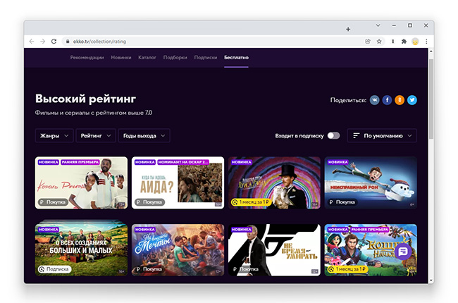This screenshot has width=458, height=303.
Task: Click '1 месяц за 1 ₽' on Кощей card
Action: [347, 269]
